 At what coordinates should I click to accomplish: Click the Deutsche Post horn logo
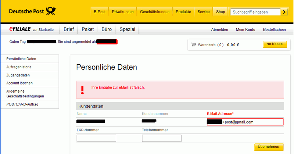pos(51,11)
